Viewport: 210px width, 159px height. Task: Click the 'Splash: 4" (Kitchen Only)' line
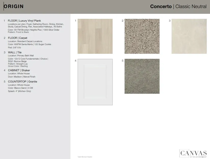pos(19,91)
